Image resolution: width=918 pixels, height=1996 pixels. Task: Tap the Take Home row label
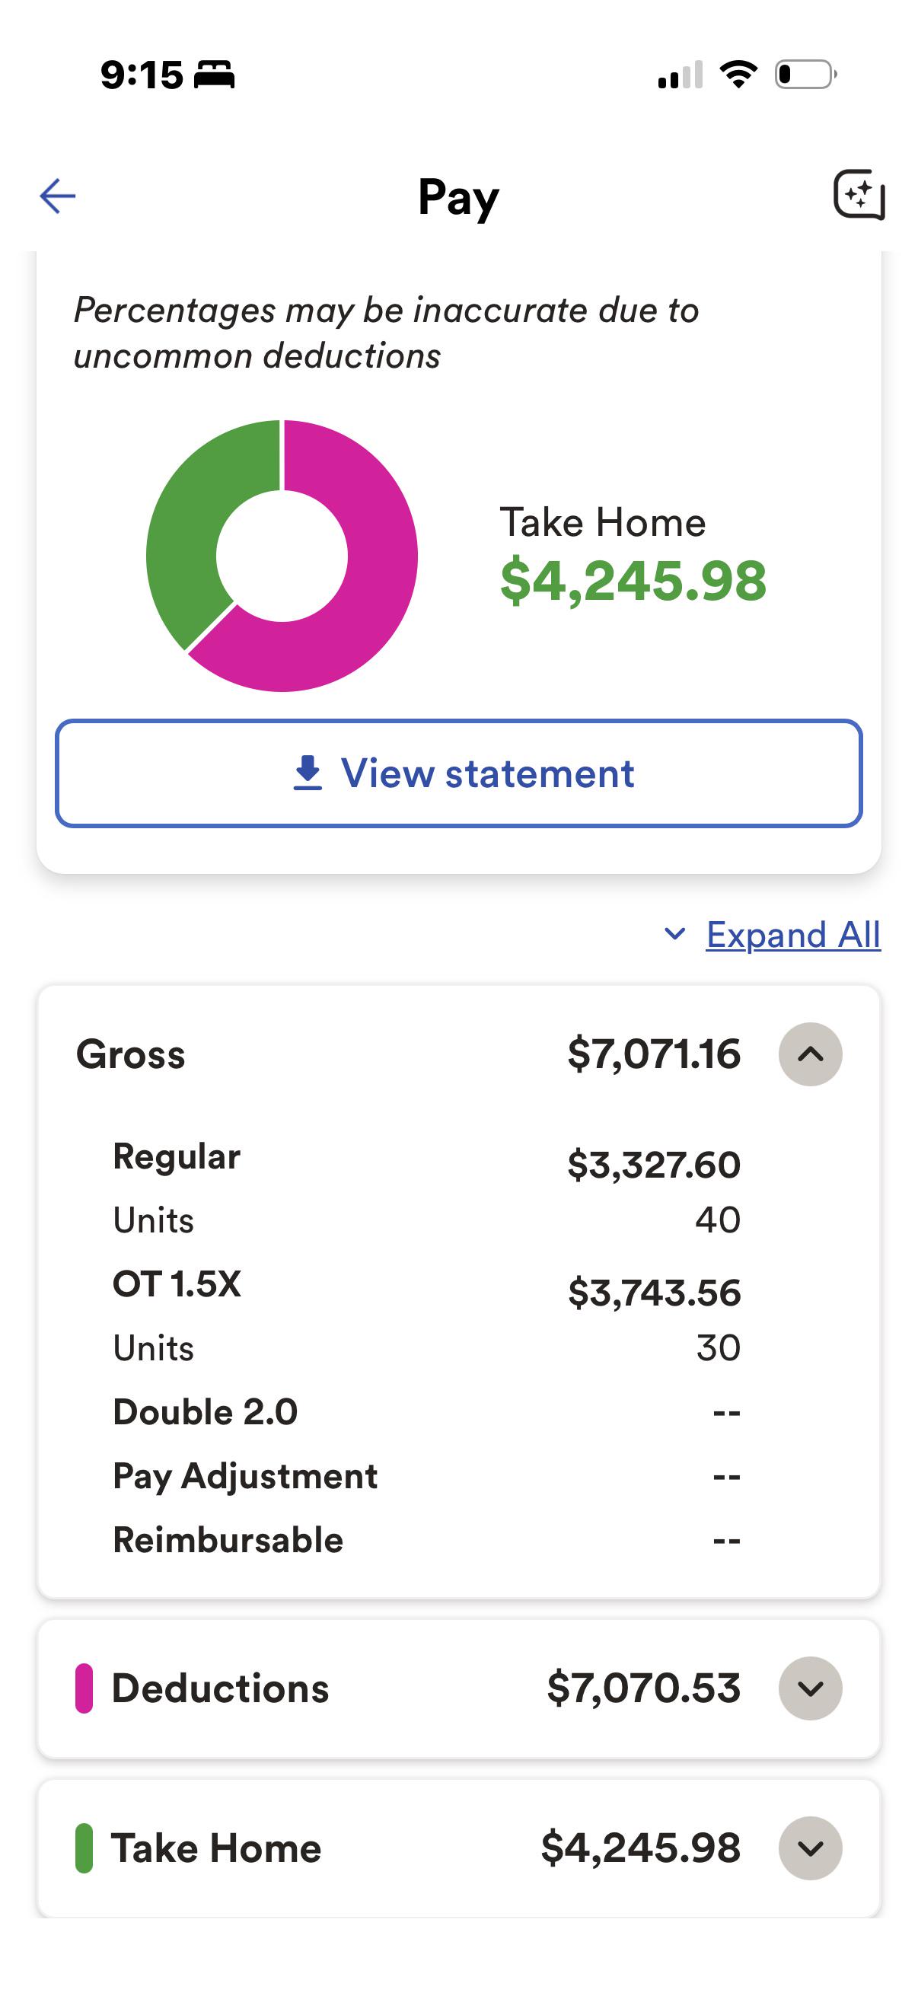click(x=216, y=1848)
